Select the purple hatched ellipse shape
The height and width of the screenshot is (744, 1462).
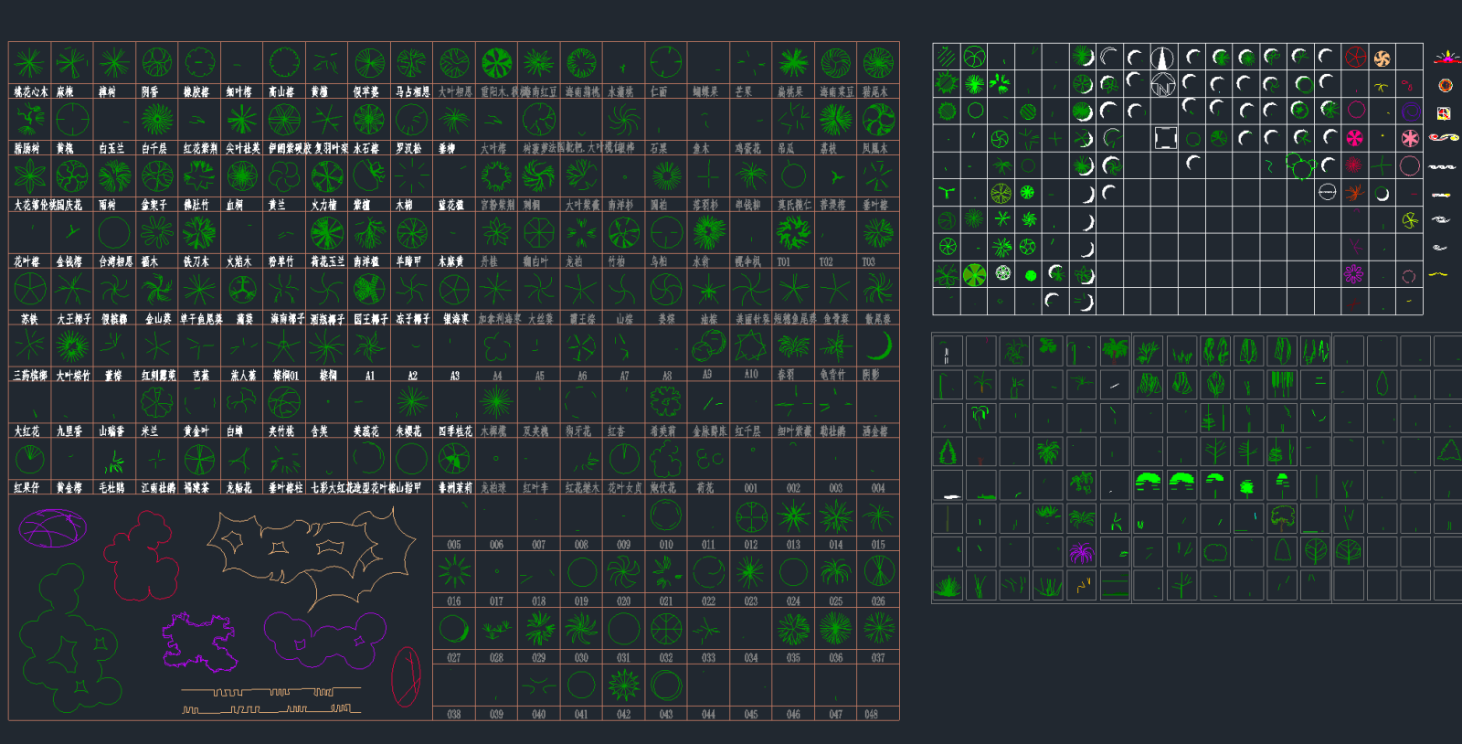(53, 528)
